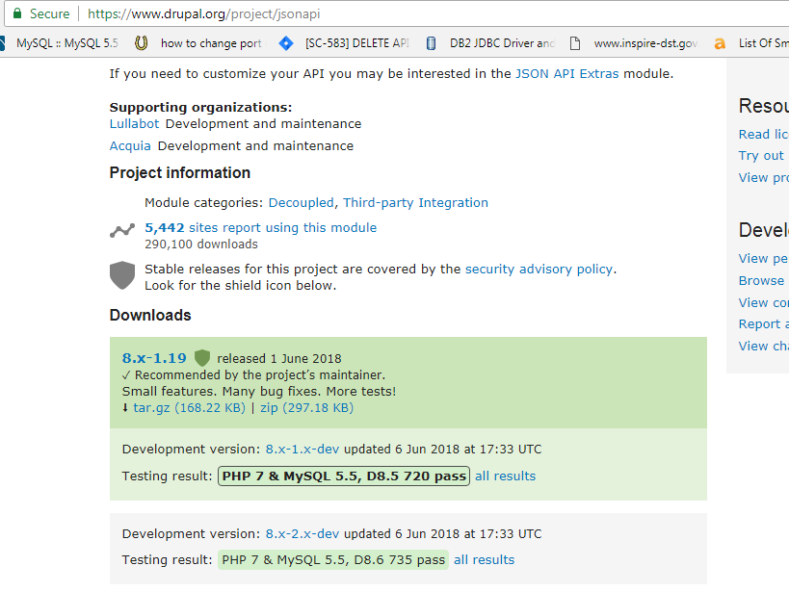Image resolution: width=789 pixels, height=592 pixels.
Task: Click PHP 7 & MySQL 5.5, D8.6 735 pass
Action: (x=333, y=560)
